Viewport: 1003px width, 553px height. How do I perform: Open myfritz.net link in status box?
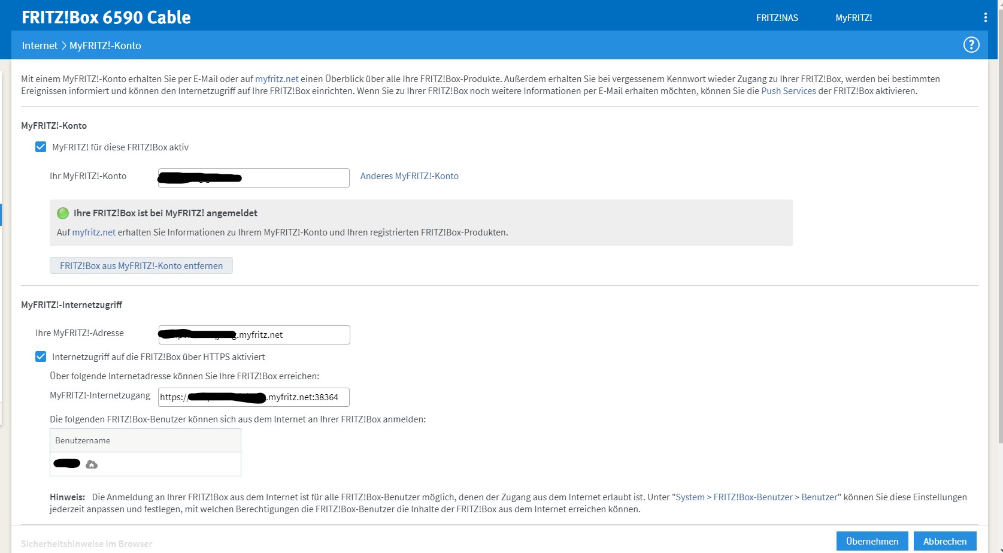[x=93, y=232]
